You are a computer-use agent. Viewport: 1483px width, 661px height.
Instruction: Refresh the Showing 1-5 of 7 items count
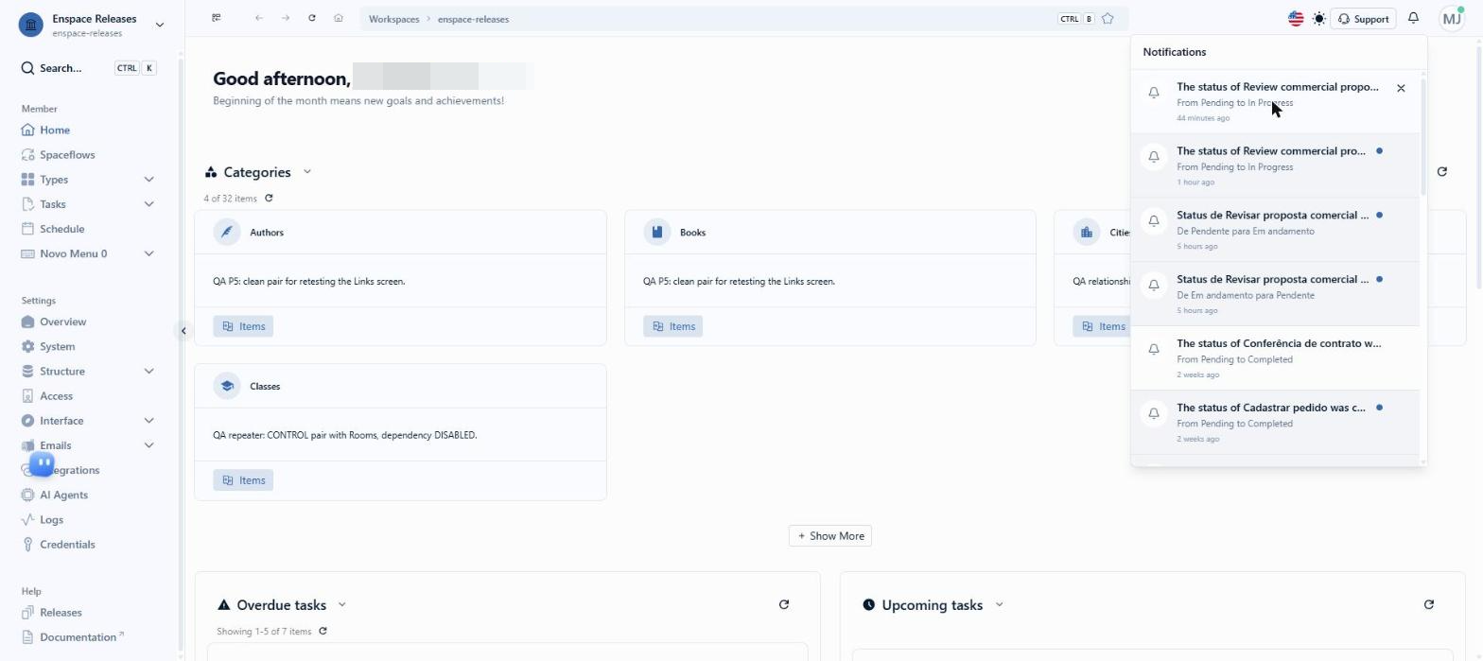click(323, 632)
